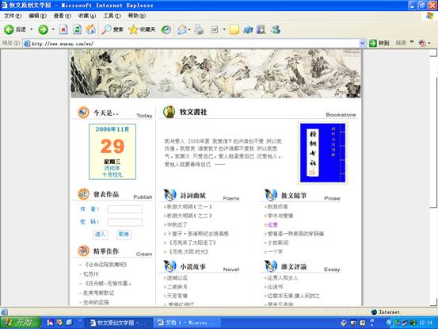This screenshot has height=329, width=438.
Task: Click the Research book toolbar icon
Action: 261,29
